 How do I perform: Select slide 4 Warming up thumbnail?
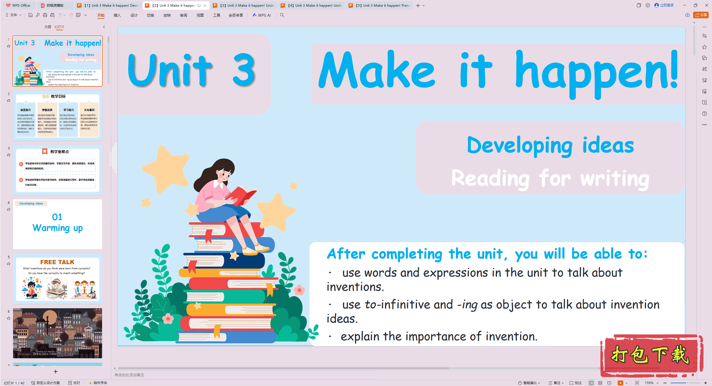[x=58, y=224]
